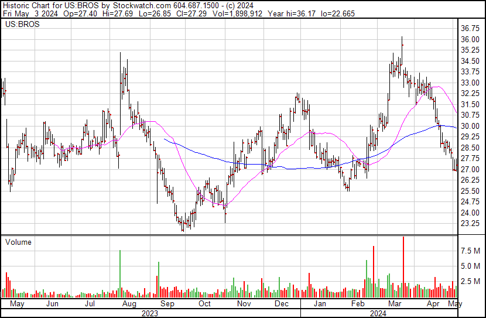Click the 29.25 price axis label
The image size is (486, 318).
[470, 136]
